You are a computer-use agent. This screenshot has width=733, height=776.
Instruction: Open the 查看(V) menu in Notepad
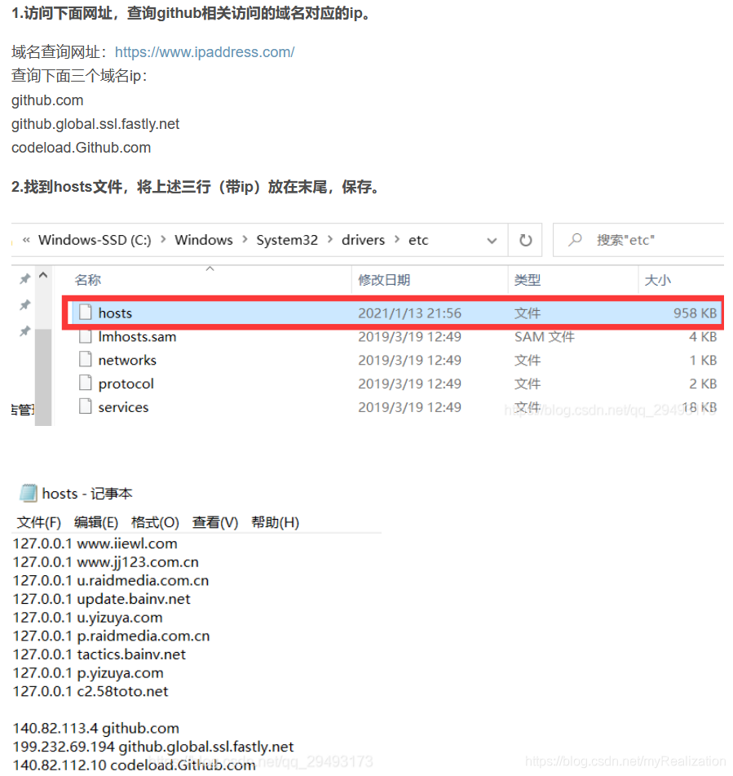pyautogui.click(x=215, y=522)
